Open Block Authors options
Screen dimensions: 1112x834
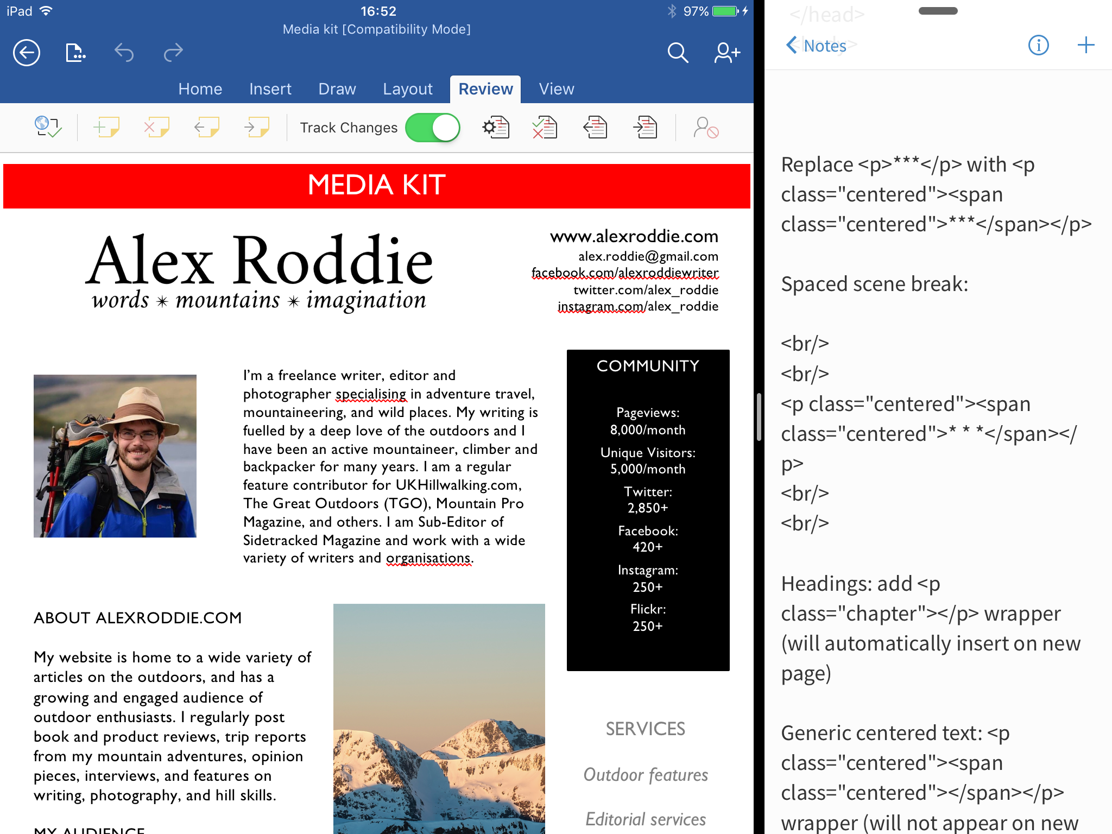coord(706,128)
